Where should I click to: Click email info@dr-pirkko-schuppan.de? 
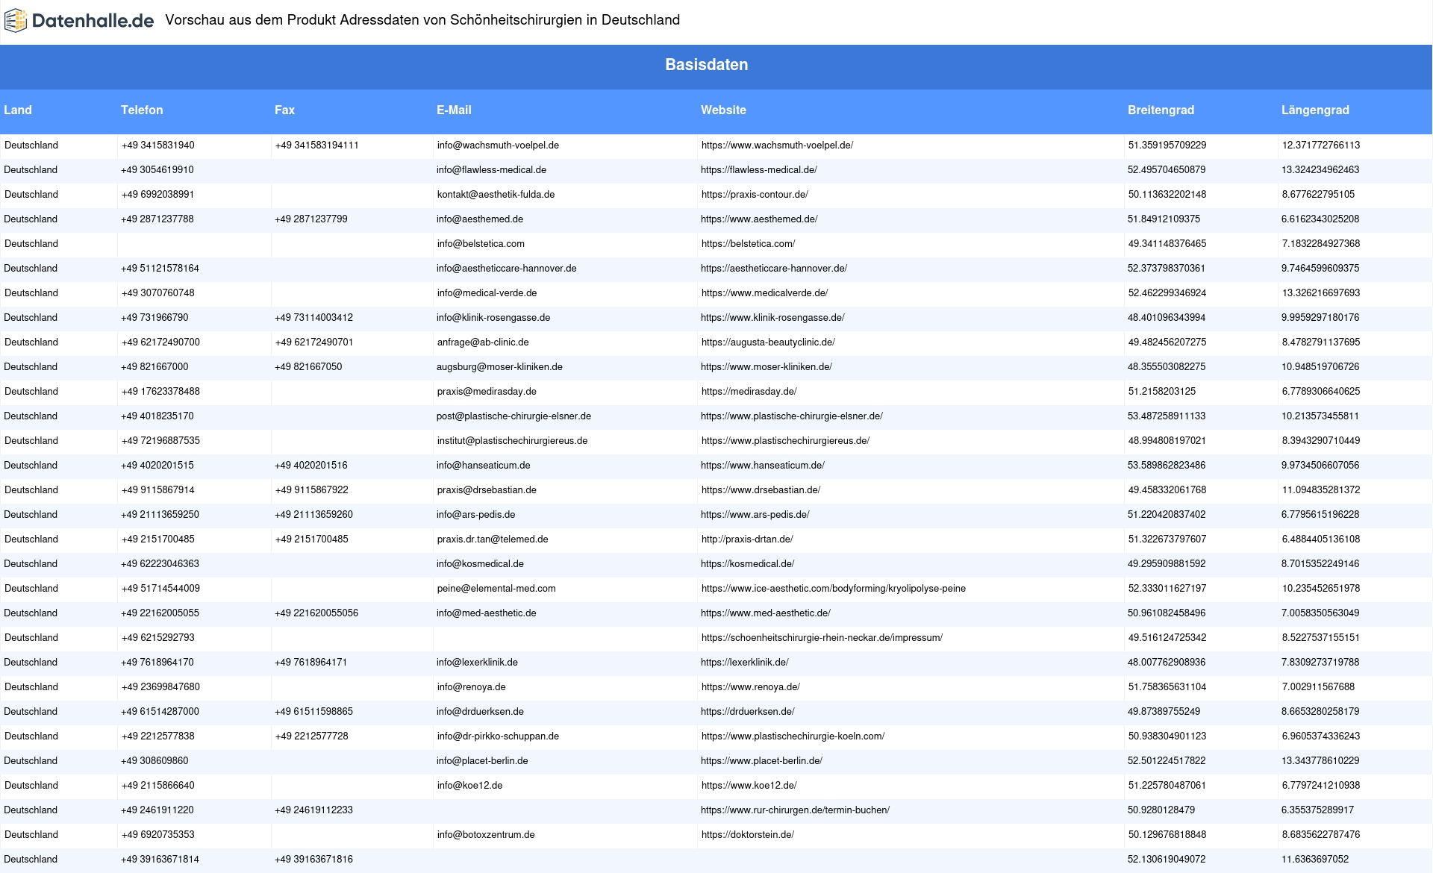click(x=498, y=736)
